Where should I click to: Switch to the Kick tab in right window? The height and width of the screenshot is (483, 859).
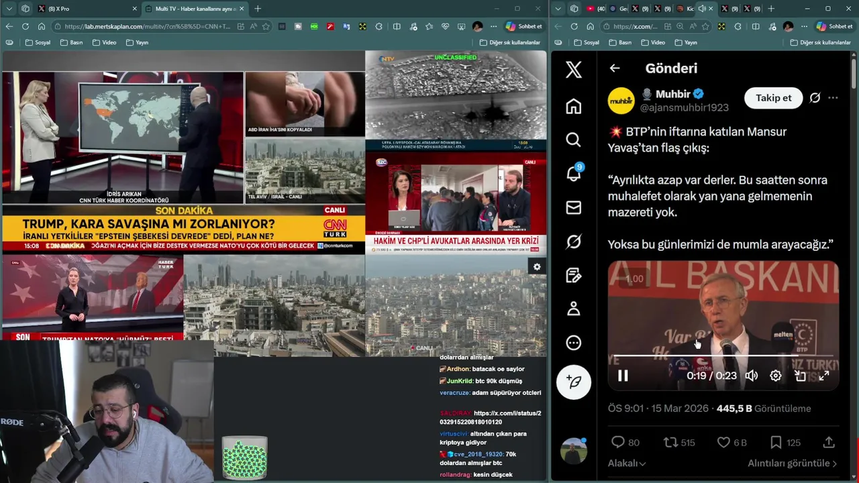[685, 9]
